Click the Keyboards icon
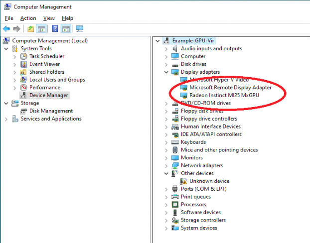Image resolution: width=310 pixels, height=243 pixels. click(x=175, y=142)
